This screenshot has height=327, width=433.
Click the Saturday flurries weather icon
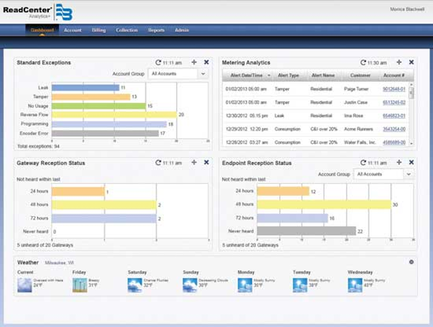[x=135, y=285]
